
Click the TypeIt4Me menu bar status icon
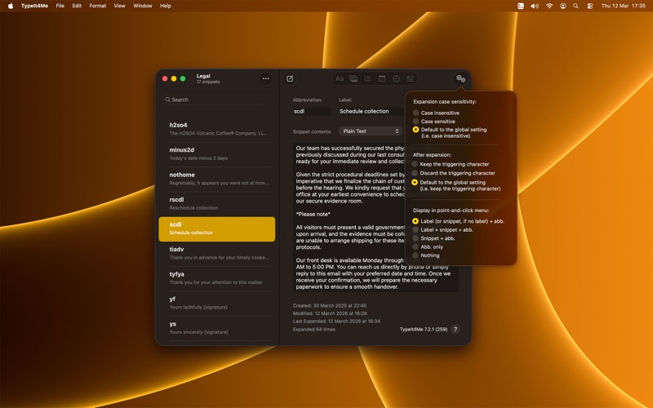point(521,6)
